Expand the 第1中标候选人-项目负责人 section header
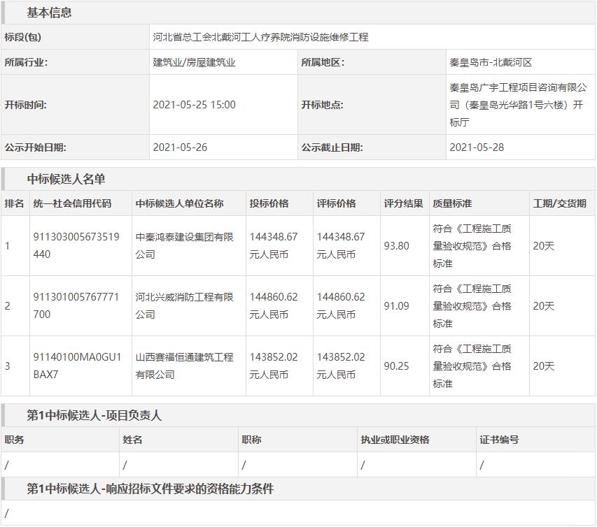Screen dimensions: 597x527 tap(94, 415)
